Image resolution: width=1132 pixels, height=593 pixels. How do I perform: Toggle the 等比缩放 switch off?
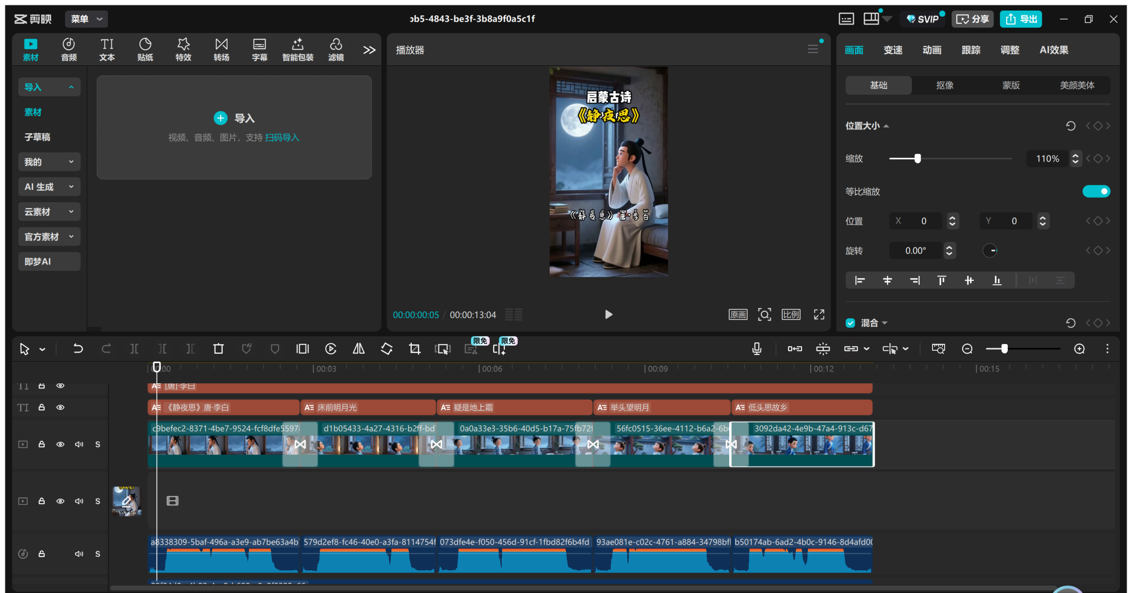(1096, 191)
